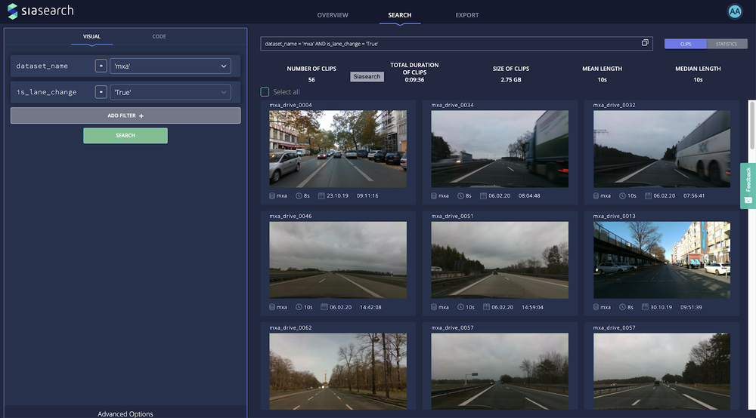The image size is (756, 418).
Task: Click the MEDIAN LENGTH heading
Action: [x=698, y=69]
